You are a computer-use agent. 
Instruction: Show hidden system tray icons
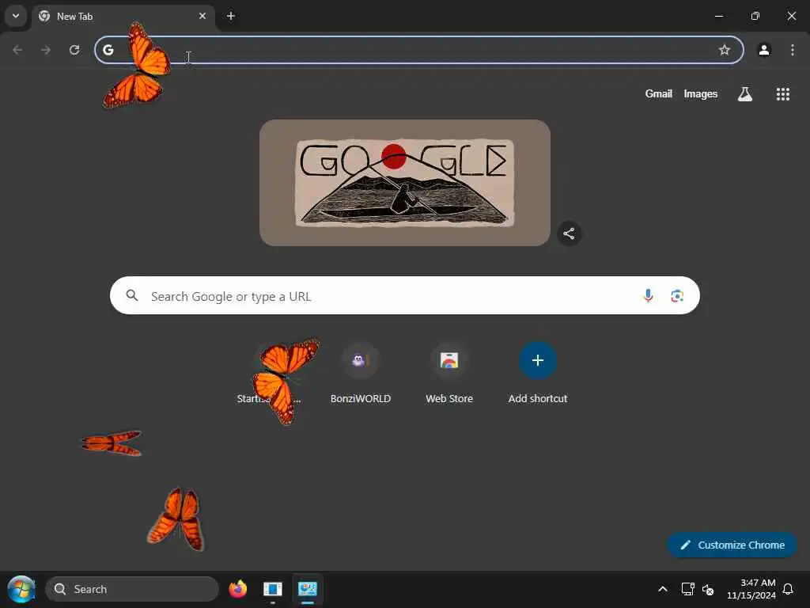(x=662, y=589)
